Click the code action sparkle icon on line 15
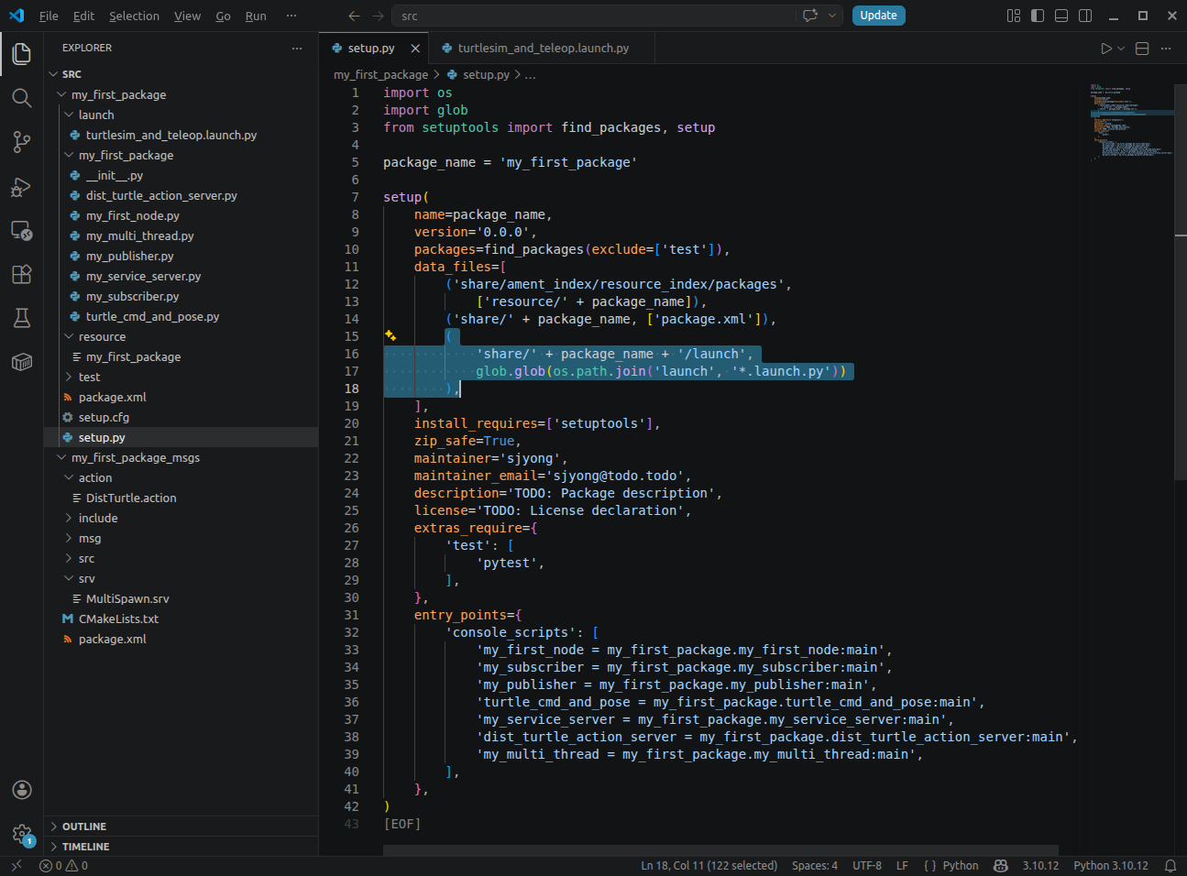The image size is (1187, 876). pos(390,336)
